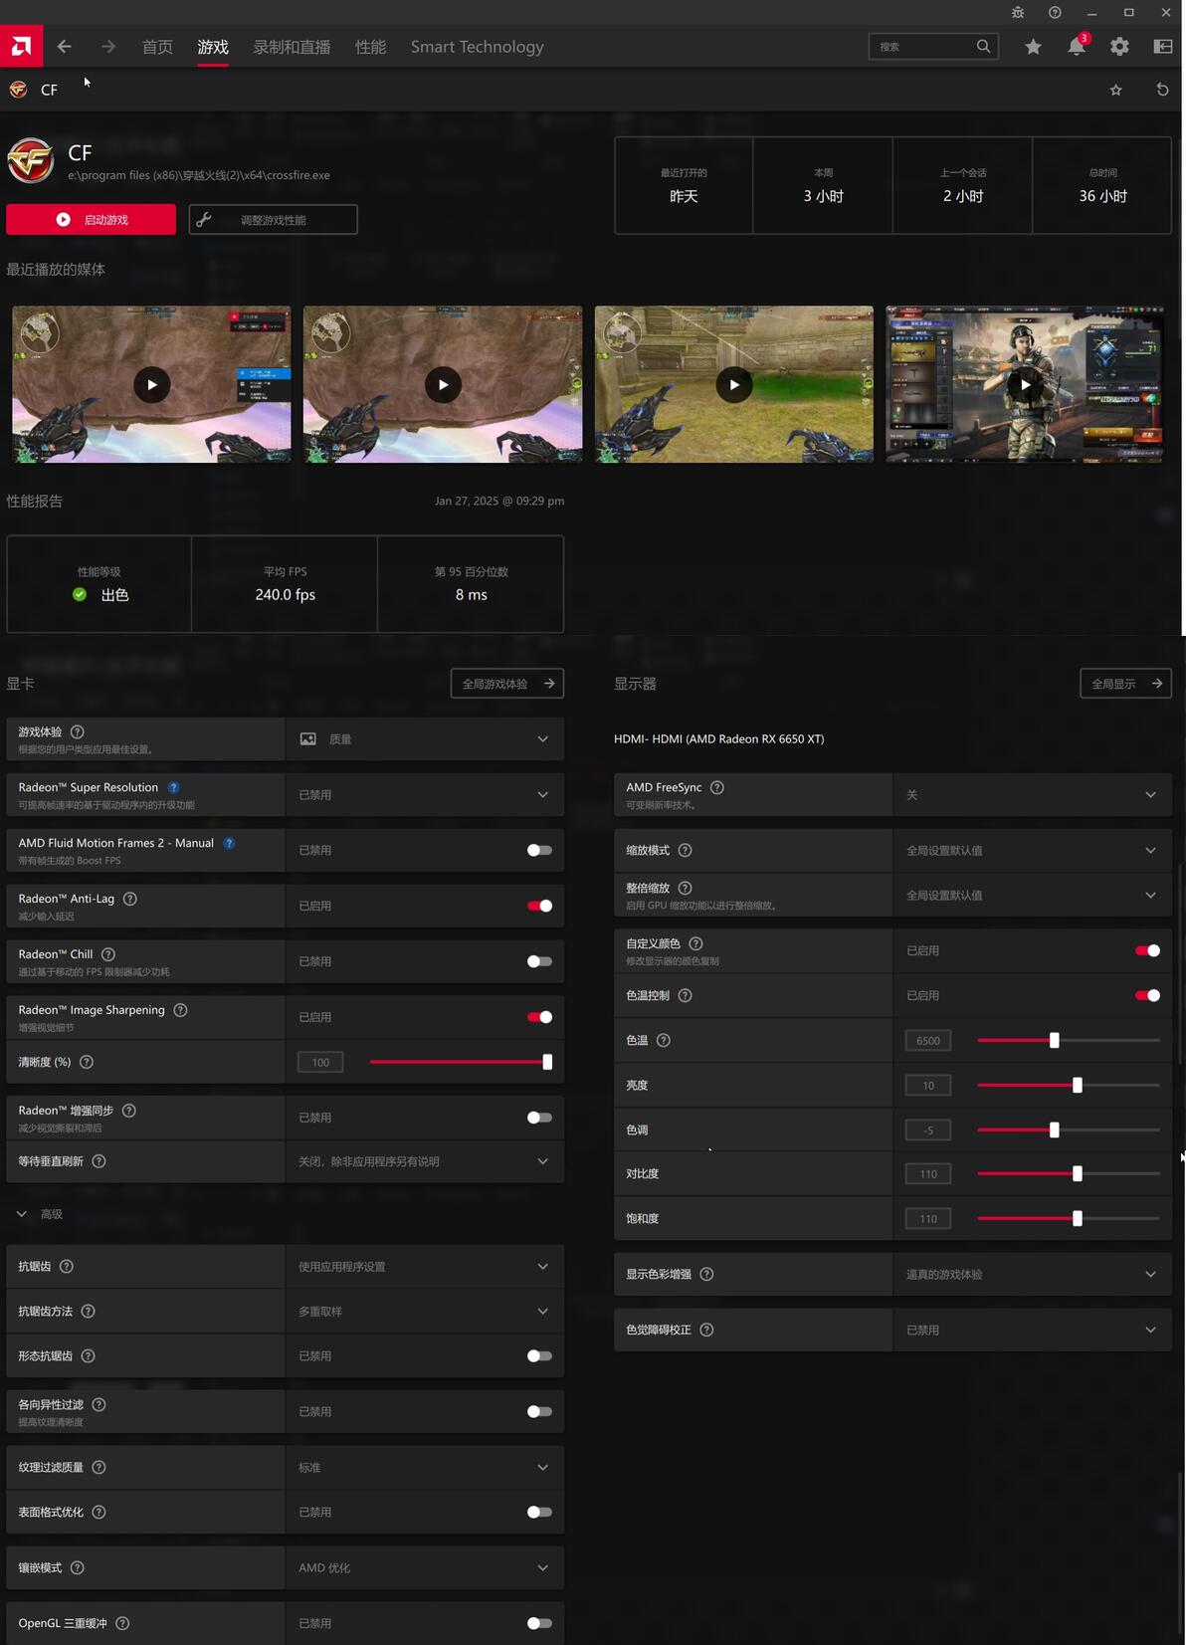The image size is (1186, 1645).
Task: Disable Radeon Anti-Lag toggle
Action: (539, 906)
